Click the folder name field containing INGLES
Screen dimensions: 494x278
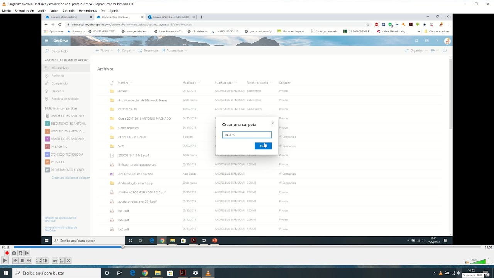(247, 135)
